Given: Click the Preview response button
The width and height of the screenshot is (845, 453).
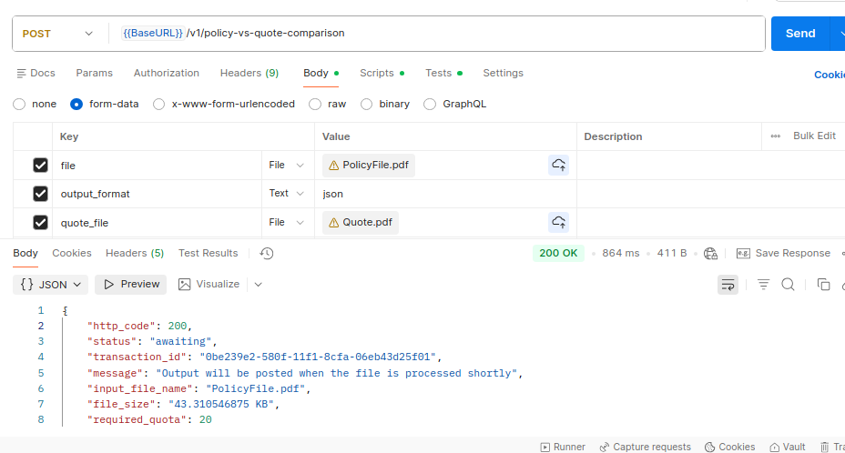Looking at the screenshot, I should (x=131, y=285).
